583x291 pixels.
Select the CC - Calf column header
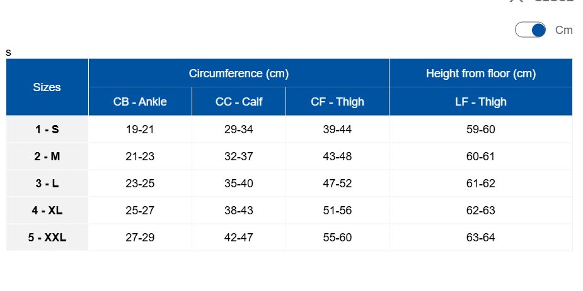pyautogui.click(x=239, y=102)
